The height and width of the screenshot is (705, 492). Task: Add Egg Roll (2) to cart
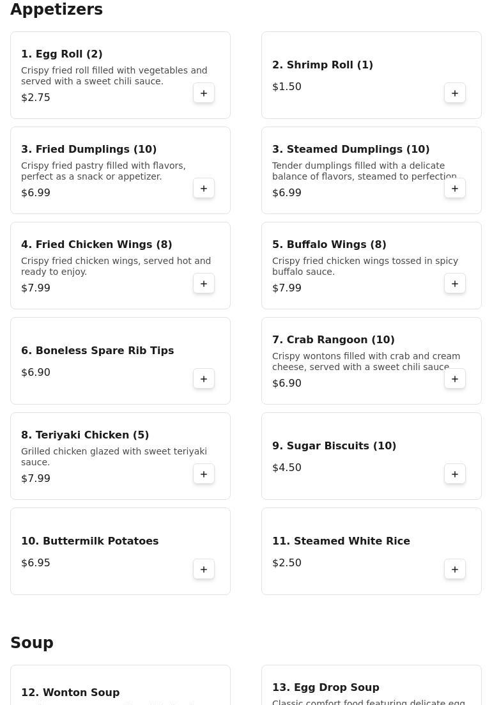pos(204,93)
